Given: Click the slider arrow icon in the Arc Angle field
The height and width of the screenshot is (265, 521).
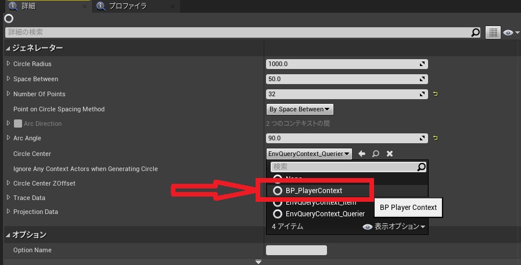Looking at the screenshot, I should coord(422,139).
